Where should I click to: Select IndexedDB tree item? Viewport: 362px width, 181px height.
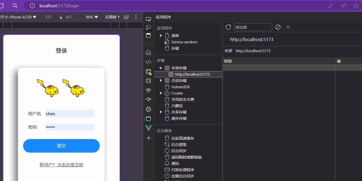tap(180, 87)
